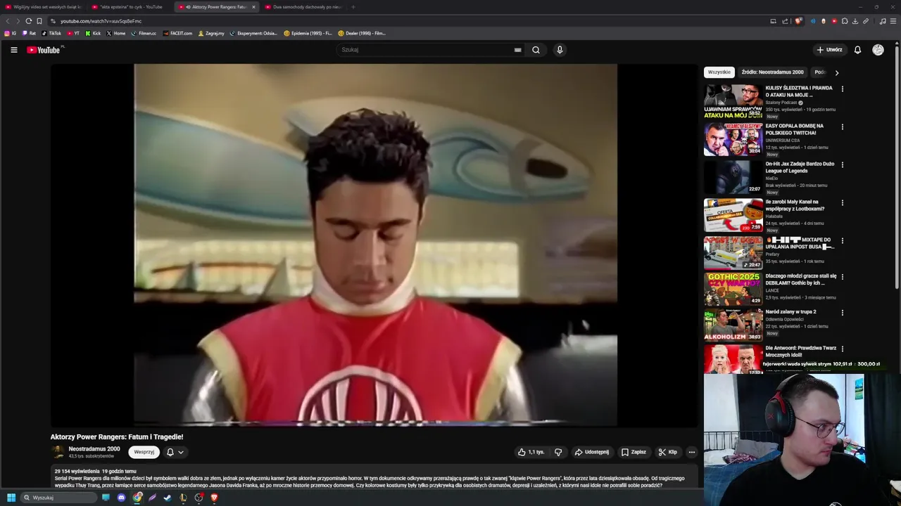Viewport: 901px width, 506px height.
Task: Open the YouTube guide hamburger menu
Action: pos(13,50)
